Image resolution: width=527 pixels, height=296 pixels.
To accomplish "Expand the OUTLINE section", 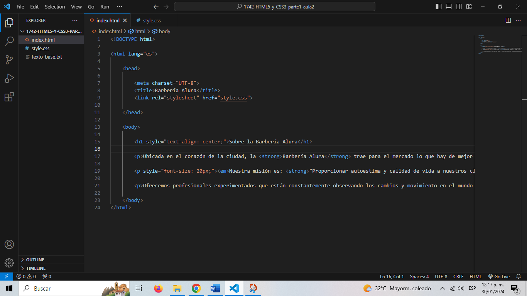I will tap(51, 260).
